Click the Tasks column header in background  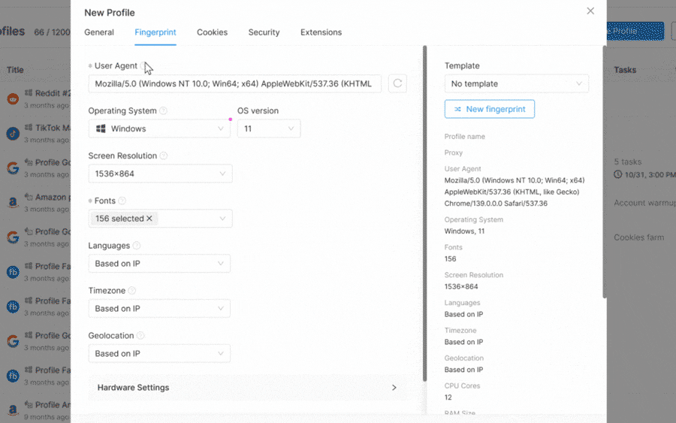[x=625, y=70]
